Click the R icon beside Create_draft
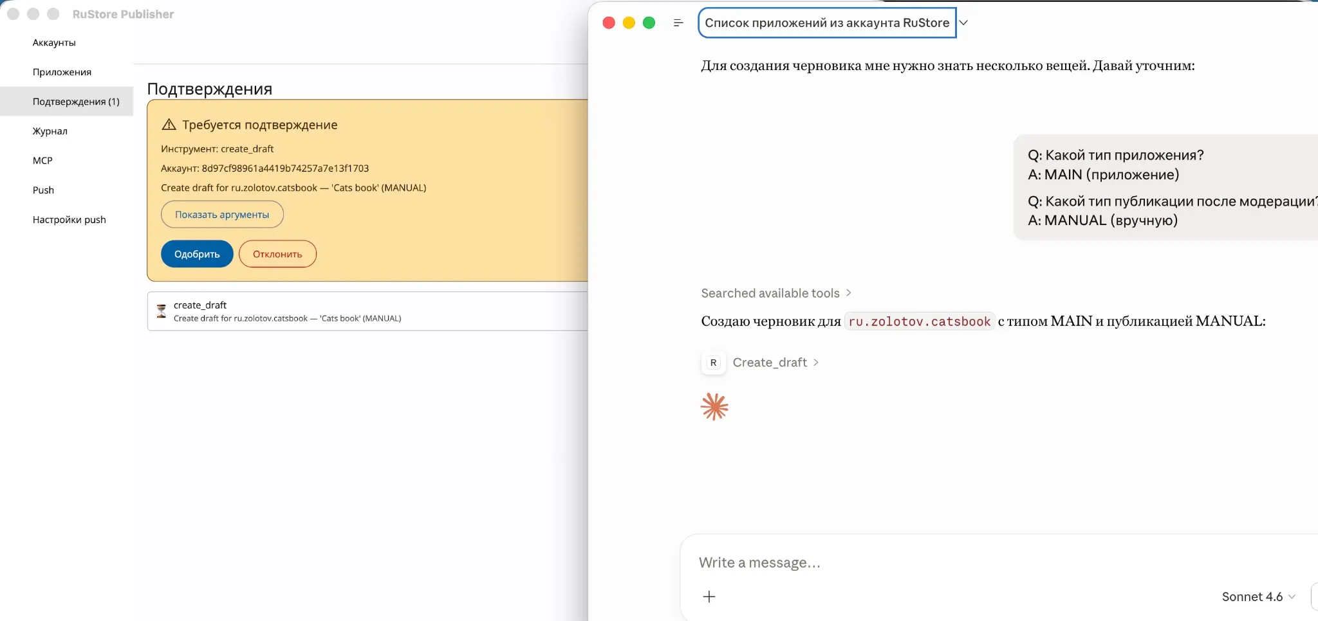 coord(713,363)
